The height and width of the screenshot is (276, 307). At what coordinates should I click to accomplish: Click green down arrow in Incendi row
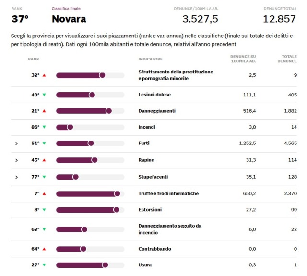[44, 127]
